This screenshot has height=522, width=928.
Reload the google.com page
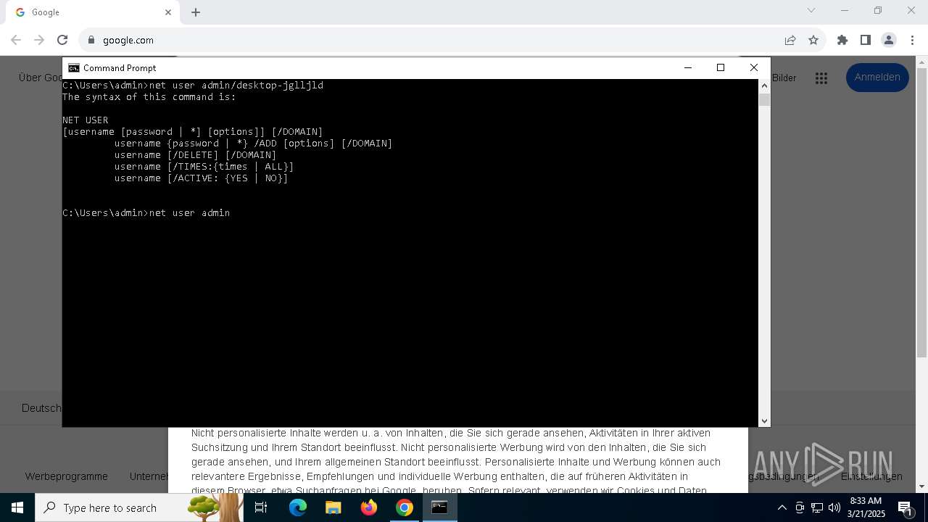coord(62,40)
